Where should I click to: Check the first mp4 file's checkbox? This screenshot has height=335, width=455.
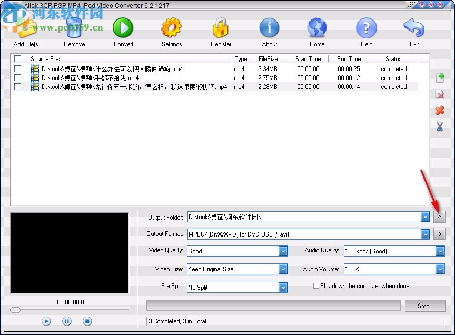(x=17, y=68)
